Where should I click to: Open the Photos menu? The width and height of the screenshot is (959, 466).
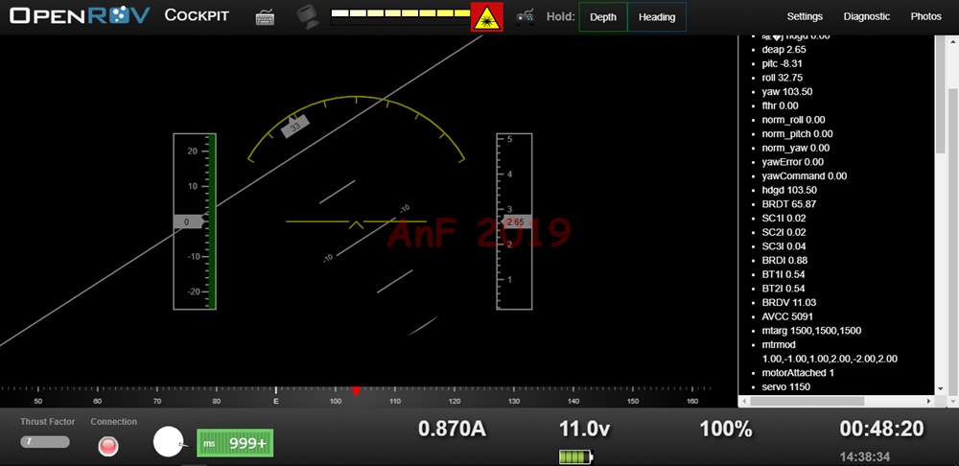pyautogui.click(x=926, y=16)
